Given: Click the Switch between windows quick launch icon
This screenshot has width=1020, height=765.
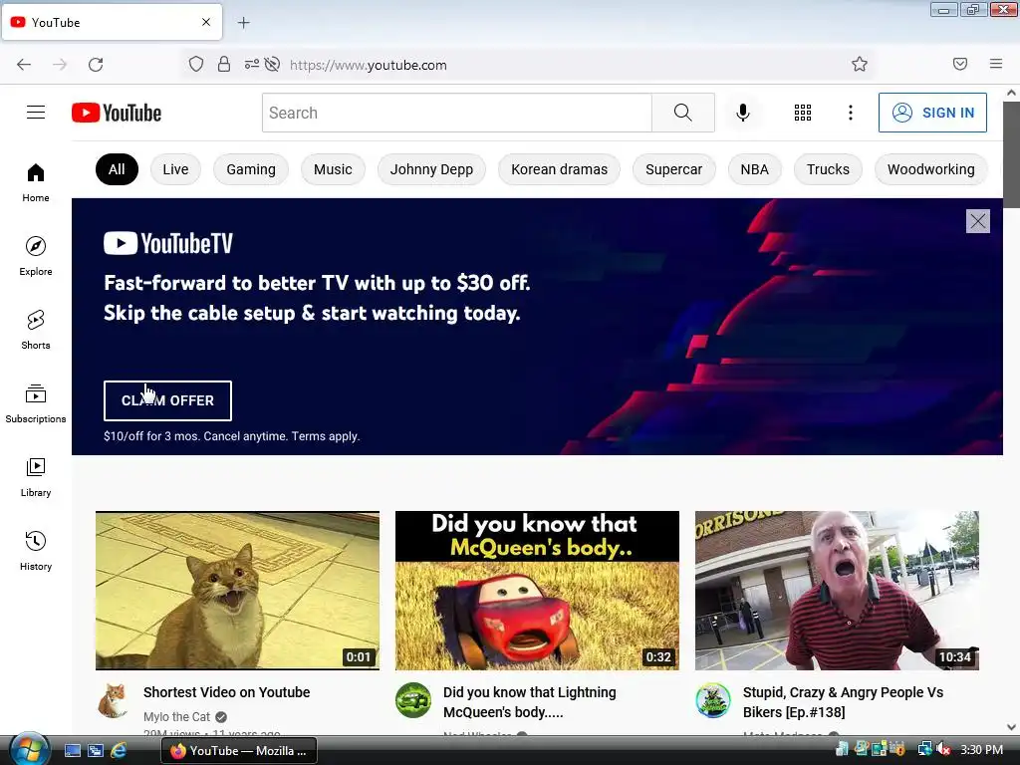Looking at the screenshot, I should click(x=95, y=750).
